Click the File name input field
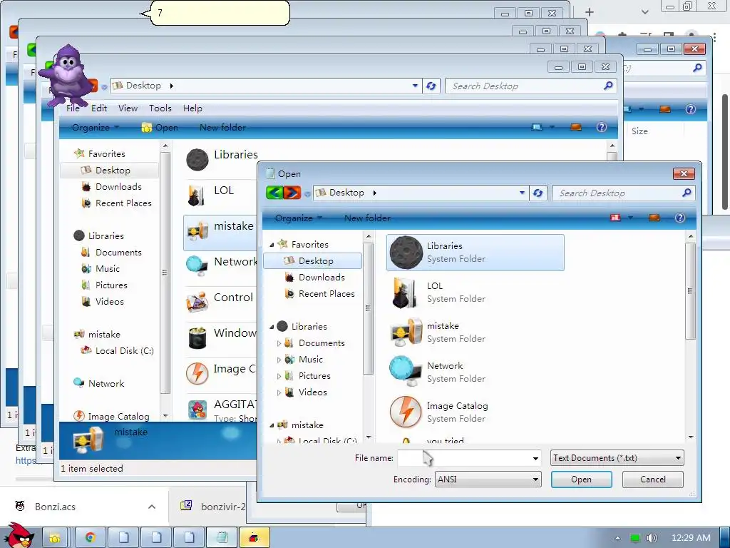The width and height of the screenshot is (730, 548). [463, 458]
